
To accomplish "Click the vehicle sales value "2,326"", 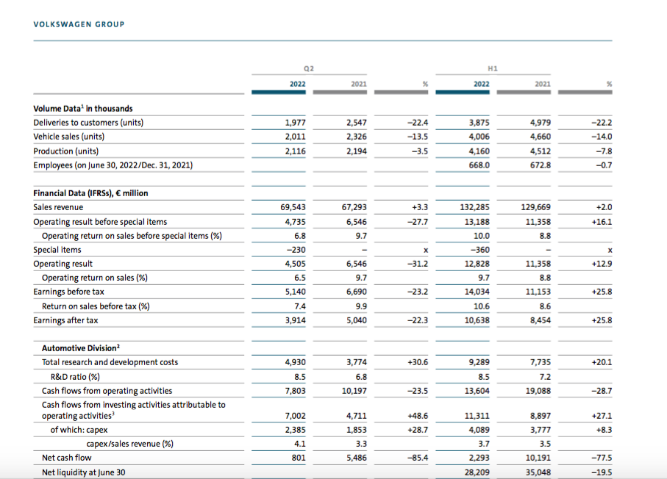I will pyautogui.click(x=357, y=137).
